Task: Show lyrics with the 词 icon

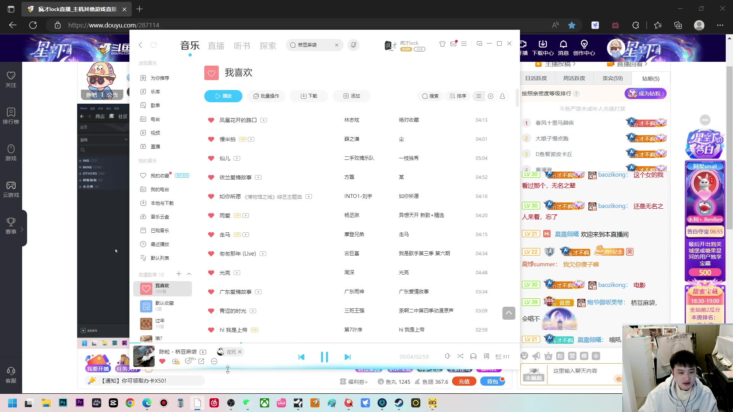Action: tap(486, 356)
